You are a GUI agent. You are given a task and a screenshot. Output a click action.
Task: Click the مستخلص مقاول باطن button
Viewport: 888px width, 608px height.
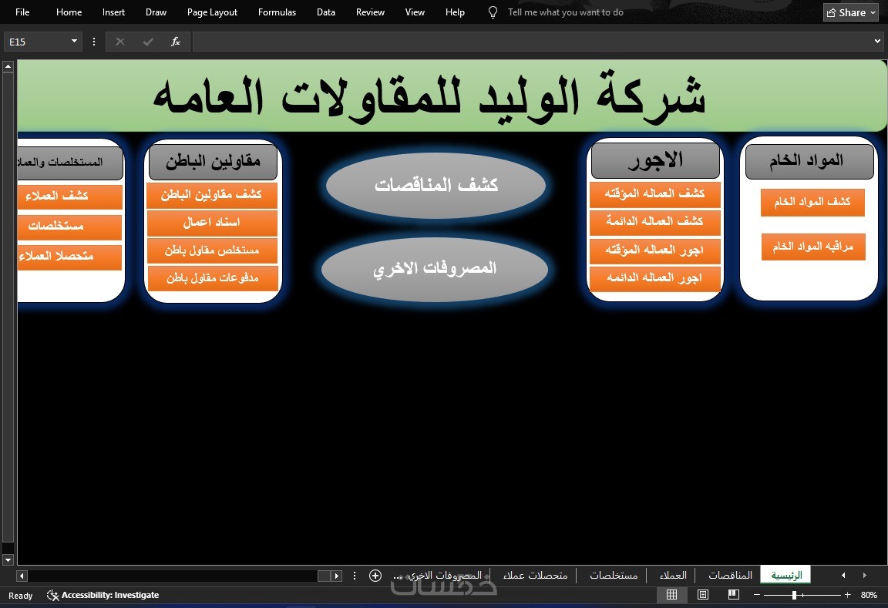[213, 250]
